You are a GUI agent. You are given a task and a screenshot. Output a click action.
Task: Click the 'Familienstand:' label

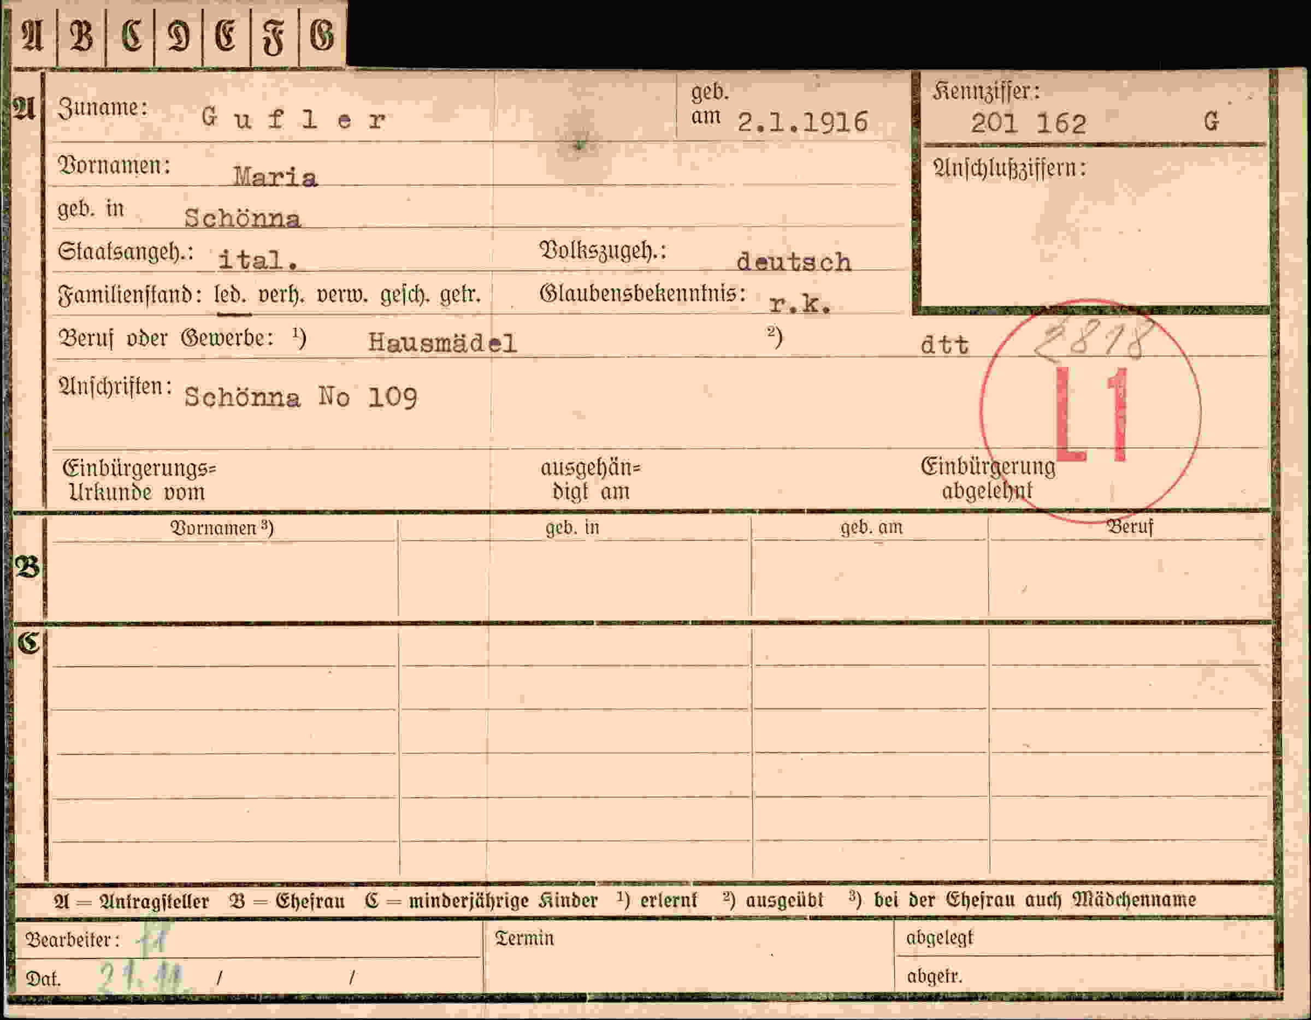coord(129,296)
